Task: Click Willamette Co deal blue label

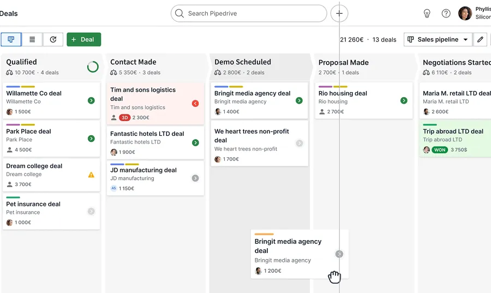Action: click(x=13, y=87)
